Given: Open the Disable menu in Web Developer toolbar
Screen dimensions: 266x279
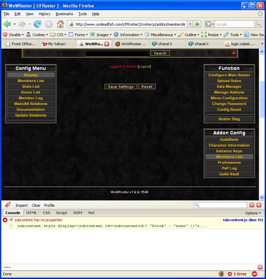Looking at the screenshot, I should 13,35.
